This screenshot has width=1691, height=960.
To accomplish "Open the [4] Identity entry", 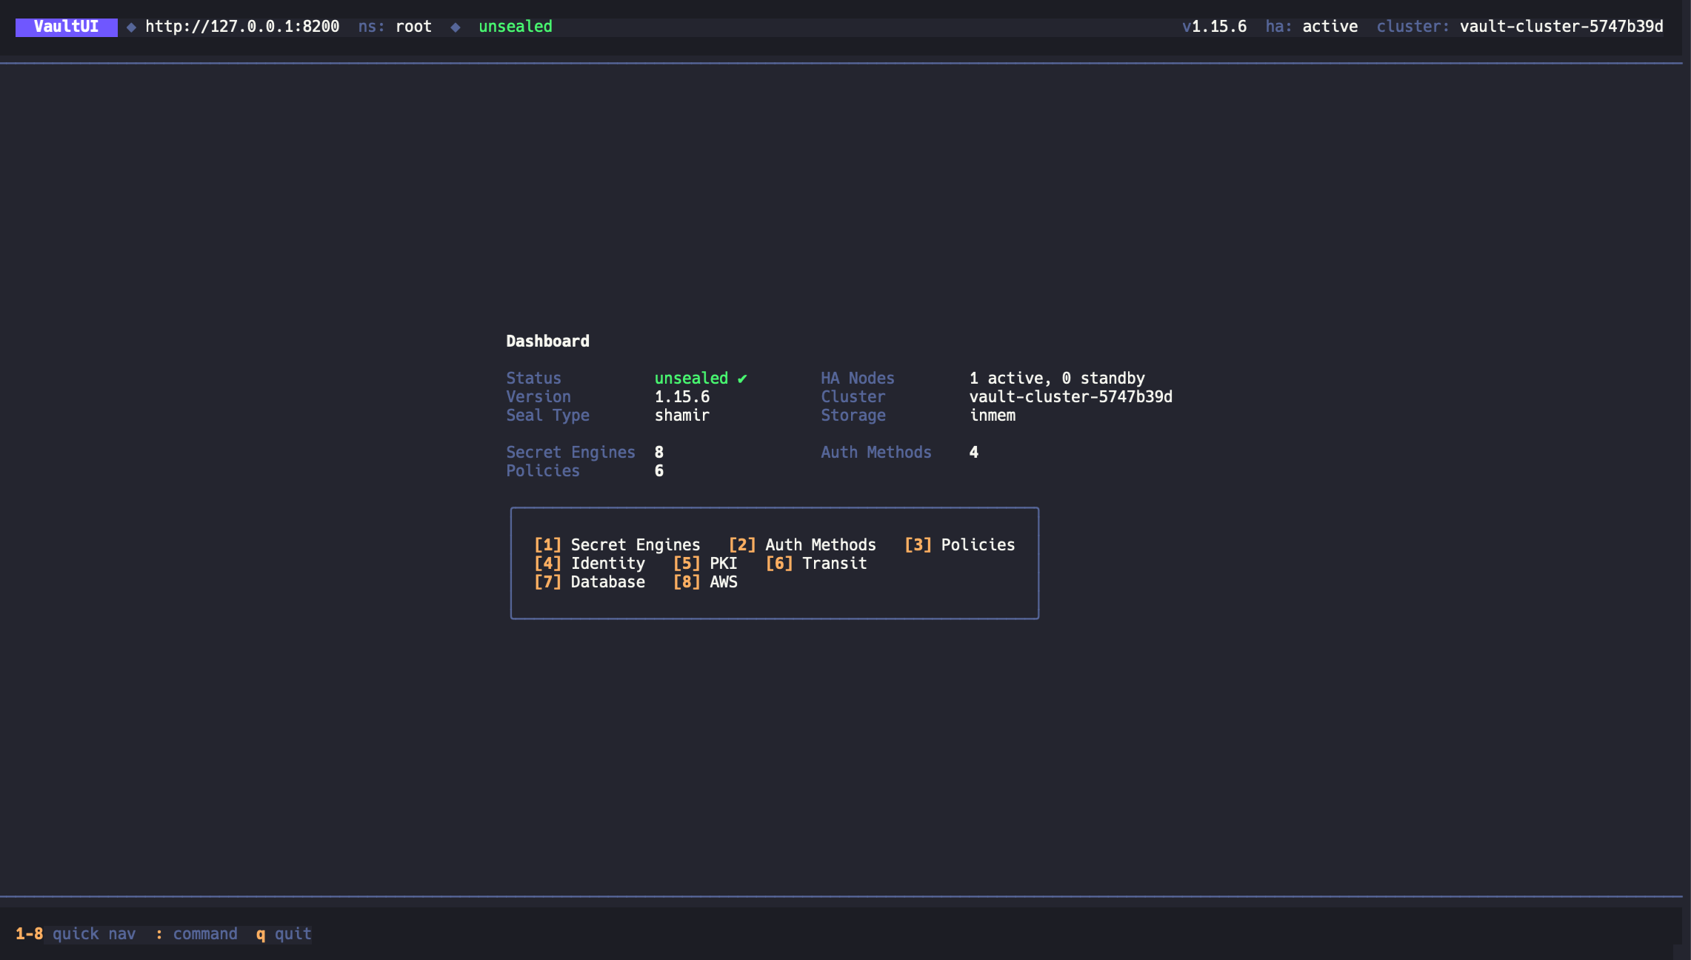I will click(x=590, y=564).
